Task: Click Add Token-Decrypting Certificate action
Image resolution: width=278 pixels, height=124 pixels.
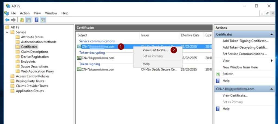Action: coord(245,48)
